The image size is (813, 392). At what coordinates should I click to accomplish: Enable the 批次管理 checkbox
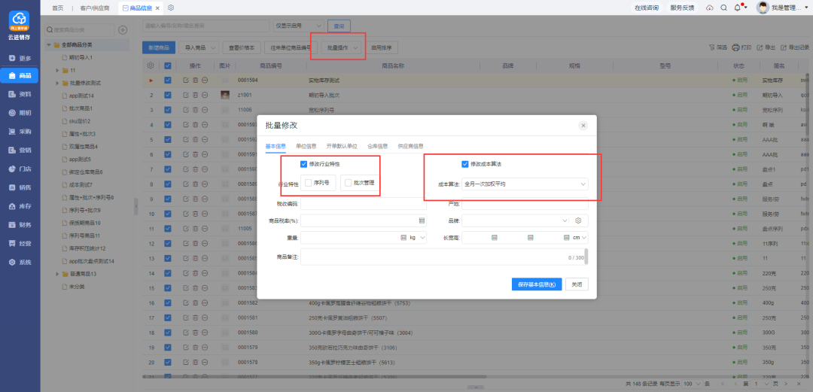point(348,183)
